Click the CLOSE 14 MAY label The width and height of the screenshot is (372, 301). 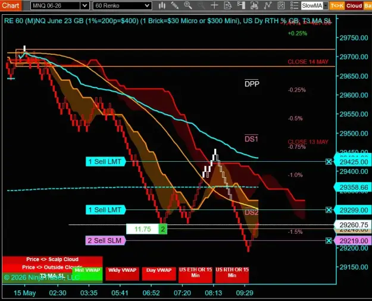(x=308, y=62)
